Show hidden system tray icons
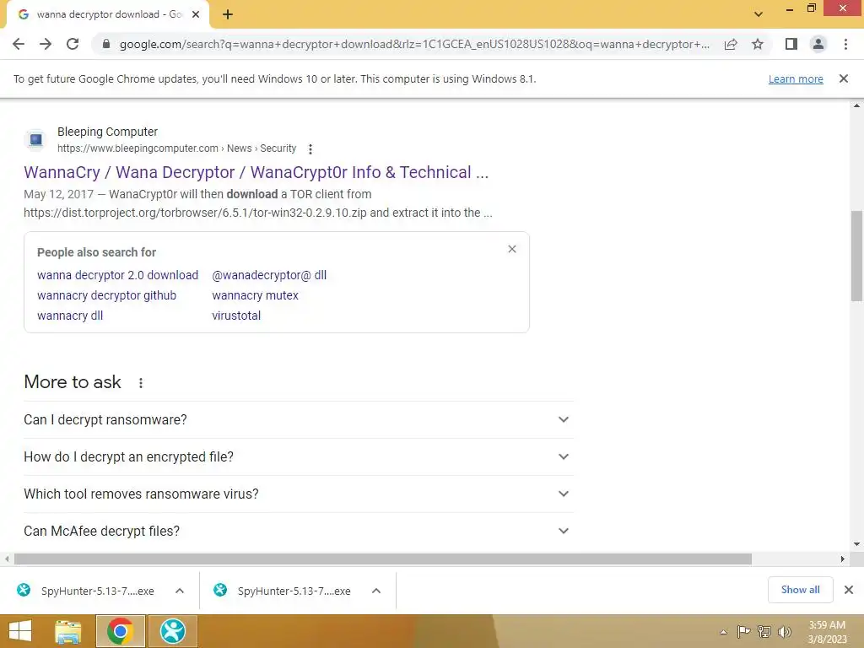This screenshot has width=864, height=648. click(723, 632)
